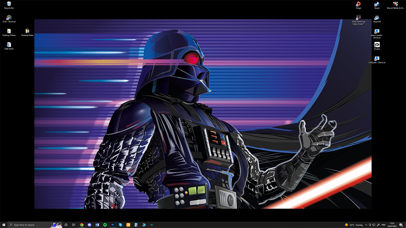The height and width of the screenshot is (228, 406).
Task: Select the Recycle Bin desktop icon
Action: [9, 5]
